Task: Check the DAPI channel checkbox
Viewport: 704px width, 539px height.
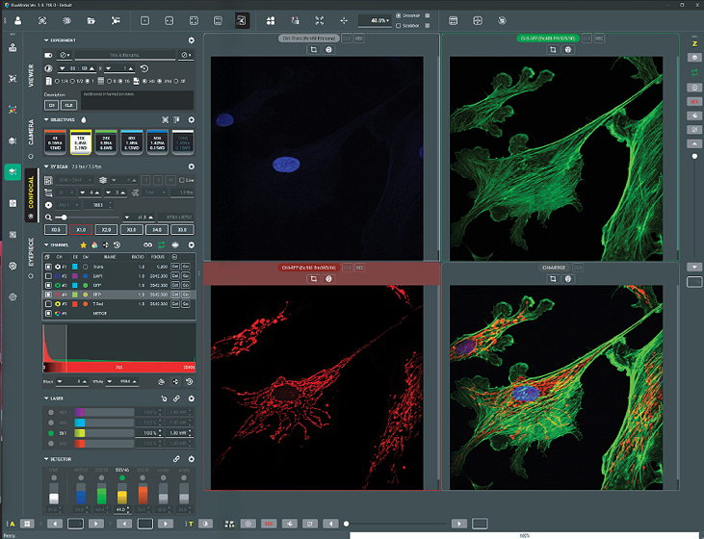Action: (x=47, y=275)
